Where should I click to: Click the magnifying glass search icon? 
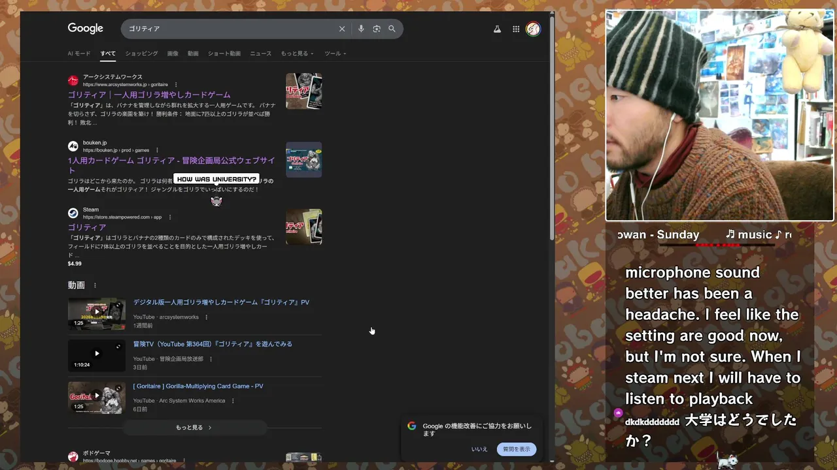tap(392, 29)
